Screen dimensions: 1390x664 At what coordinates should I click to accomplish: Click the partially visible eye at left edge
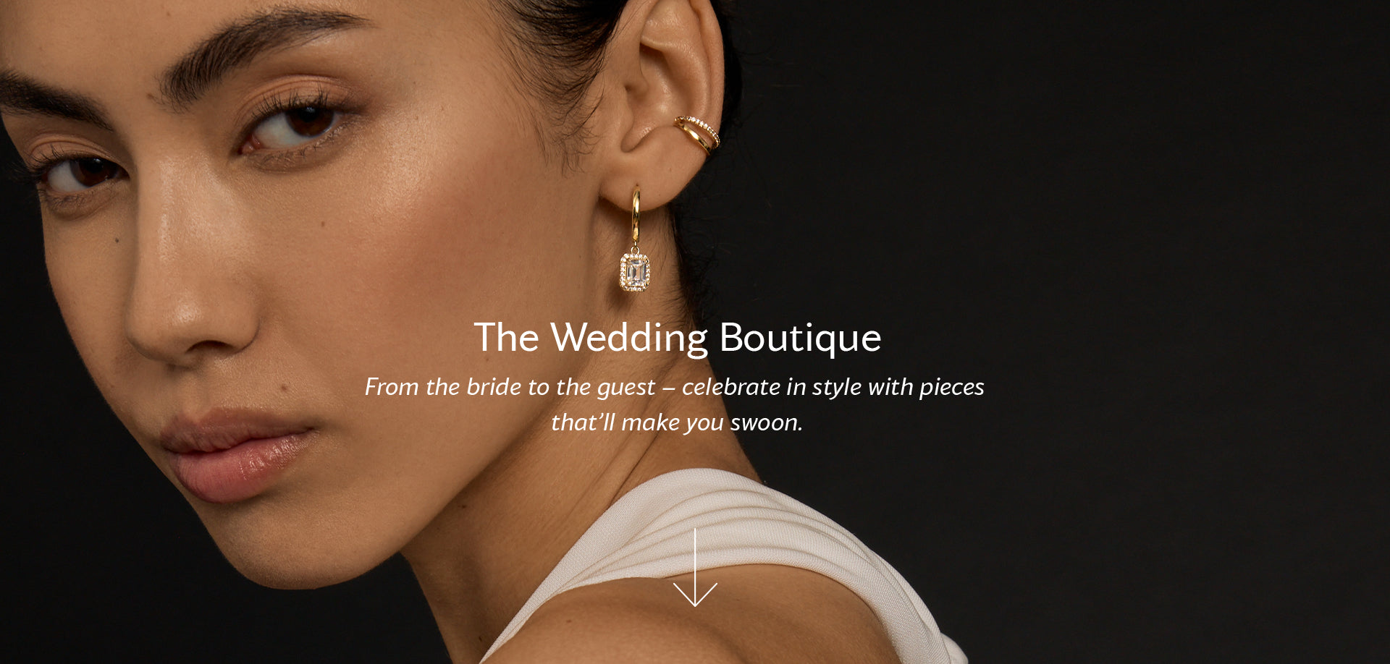click(76, 174)
